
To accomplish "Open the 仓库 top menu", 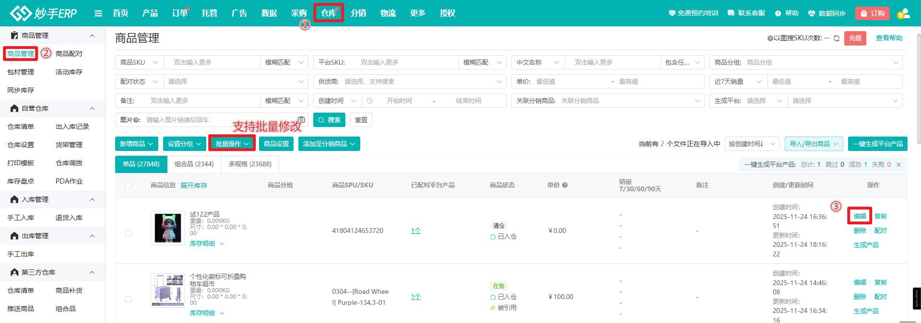I will pyautogui.click(x=329, y=13).
